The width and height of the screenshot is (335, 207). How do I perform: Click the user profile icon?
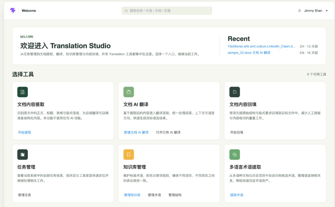pos(300,11)
